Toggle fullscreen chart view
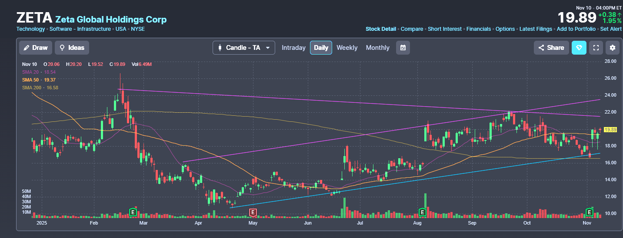Viewport: 623px width, 238px height. [596, 48]
